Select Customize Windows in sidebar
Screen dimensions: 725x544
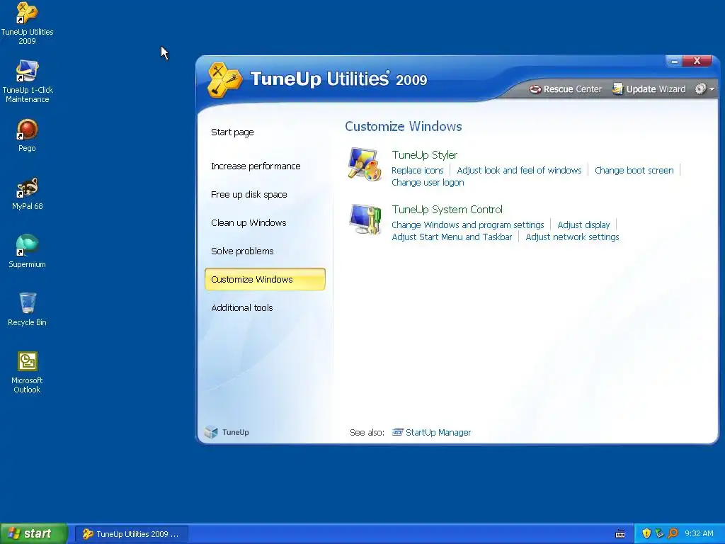(265, 279)
